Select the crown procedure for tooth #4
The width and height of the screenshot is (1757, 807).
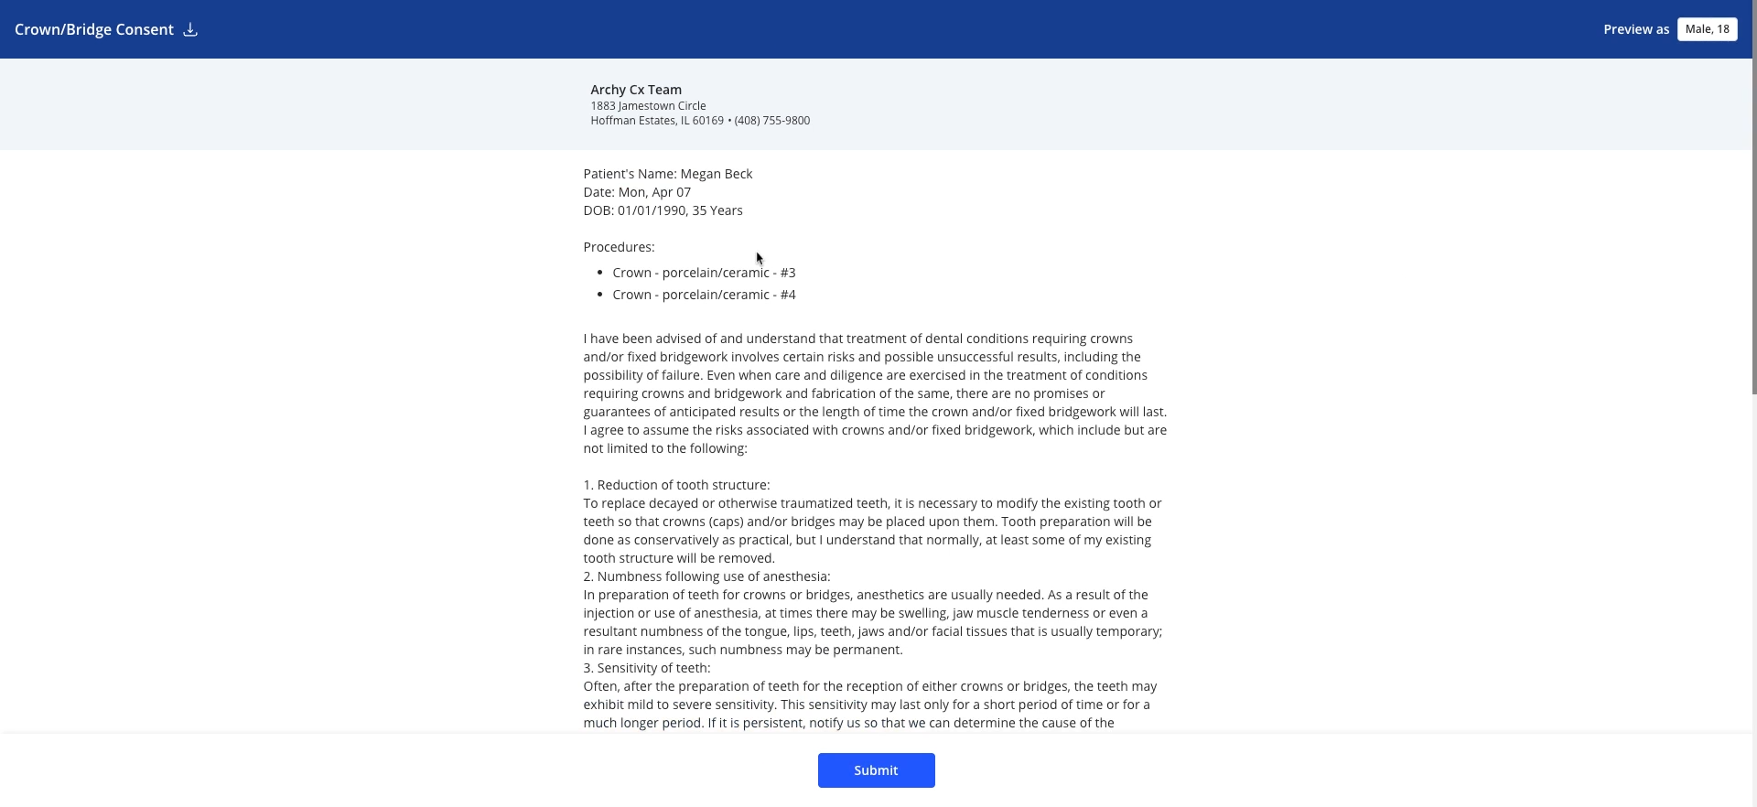pos(704,295)
